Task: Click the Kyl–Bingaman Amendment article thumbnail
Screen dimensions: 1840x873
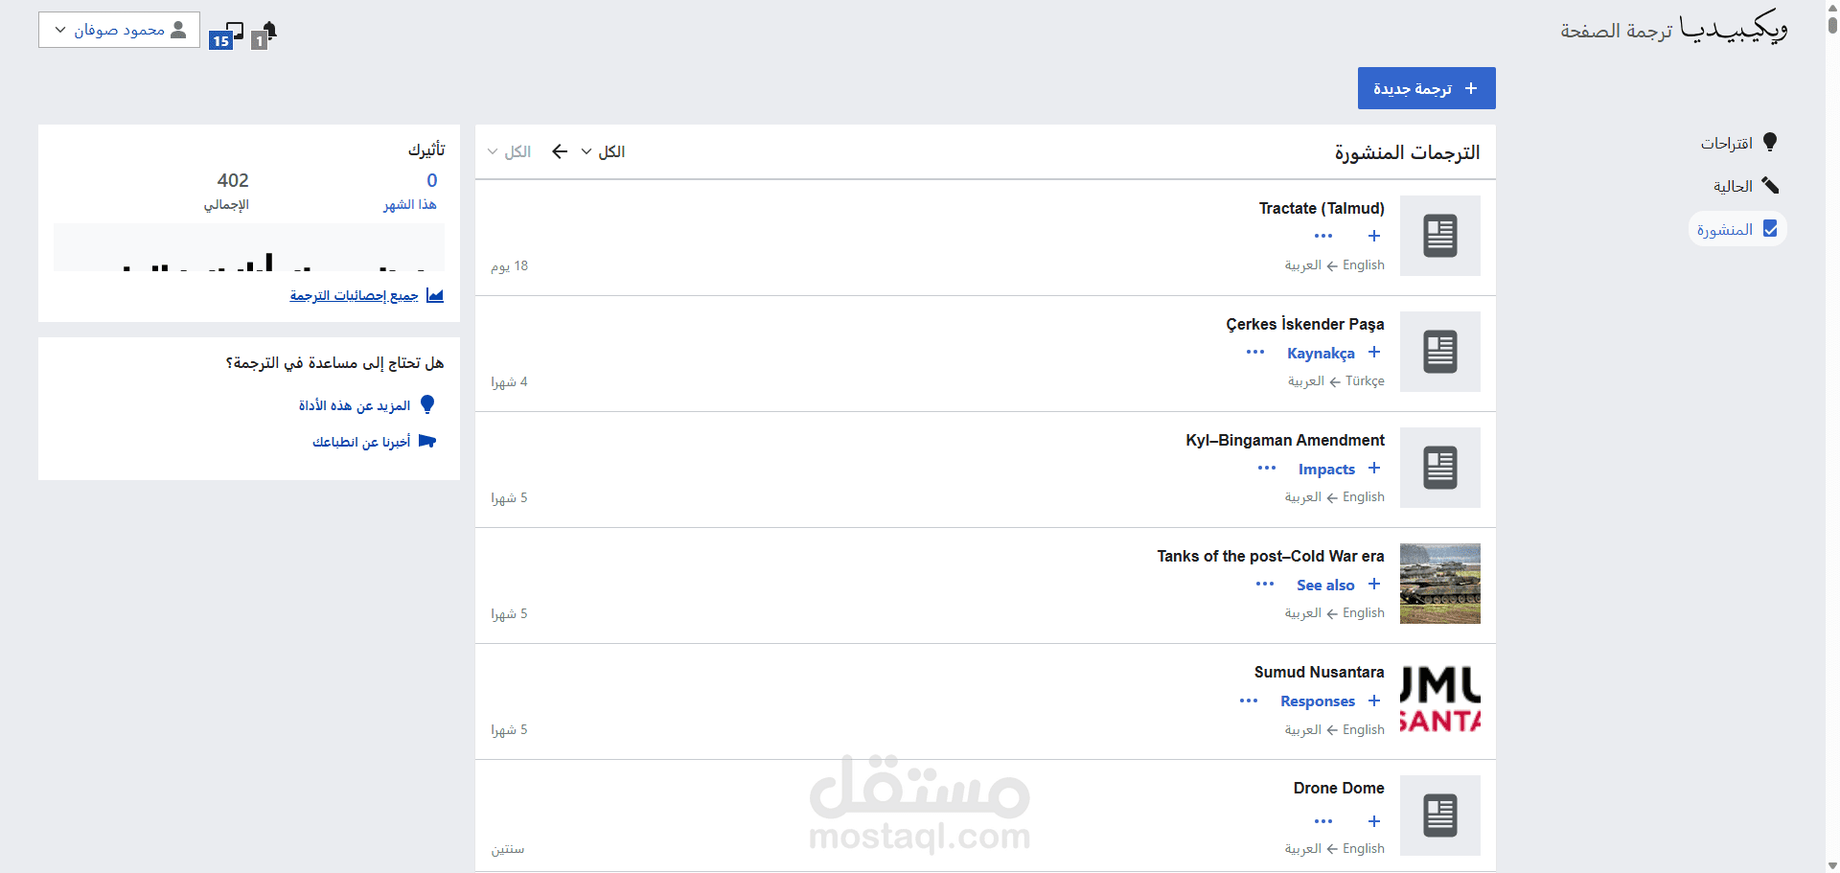Action: 1439,468
